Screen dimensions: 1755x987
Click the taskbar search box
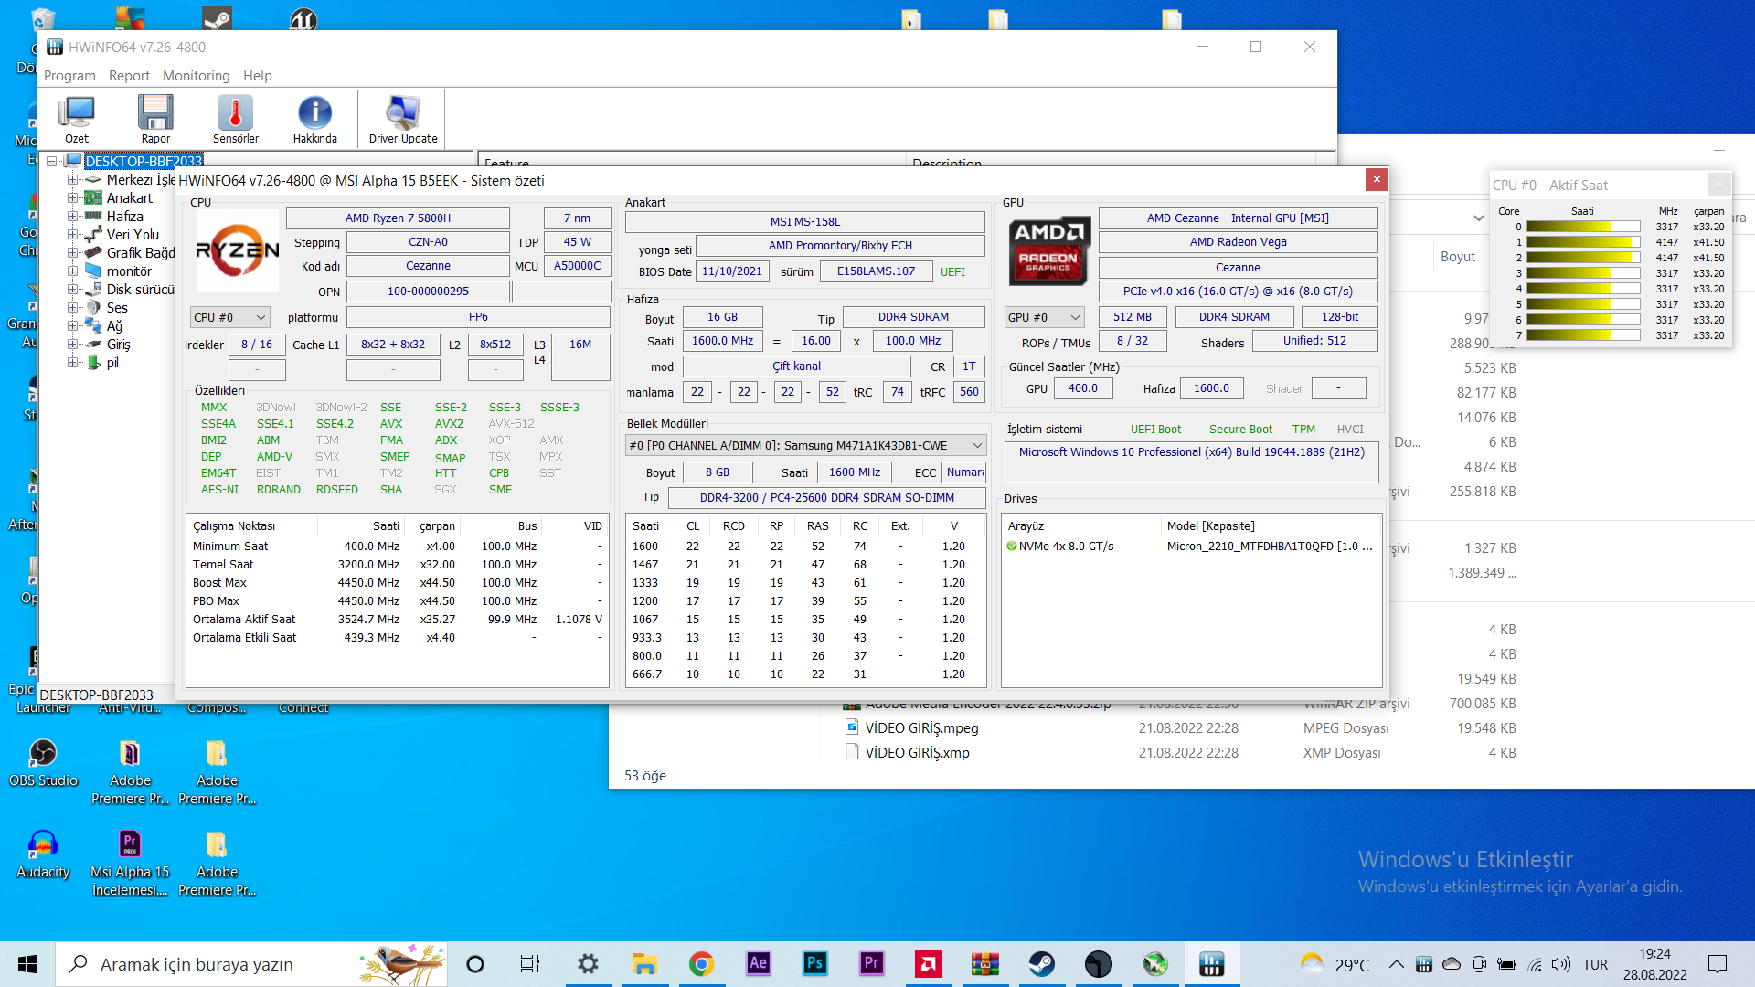point(251,964)
